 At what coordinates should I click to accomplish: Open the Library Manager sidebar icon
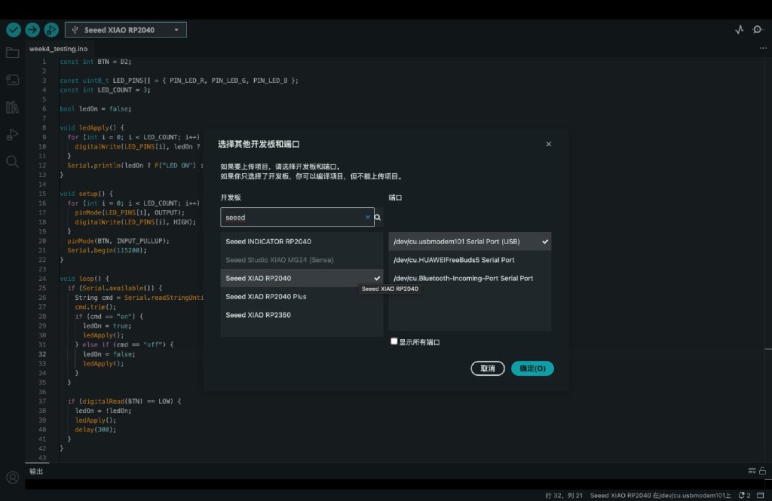tap(12, 107)
